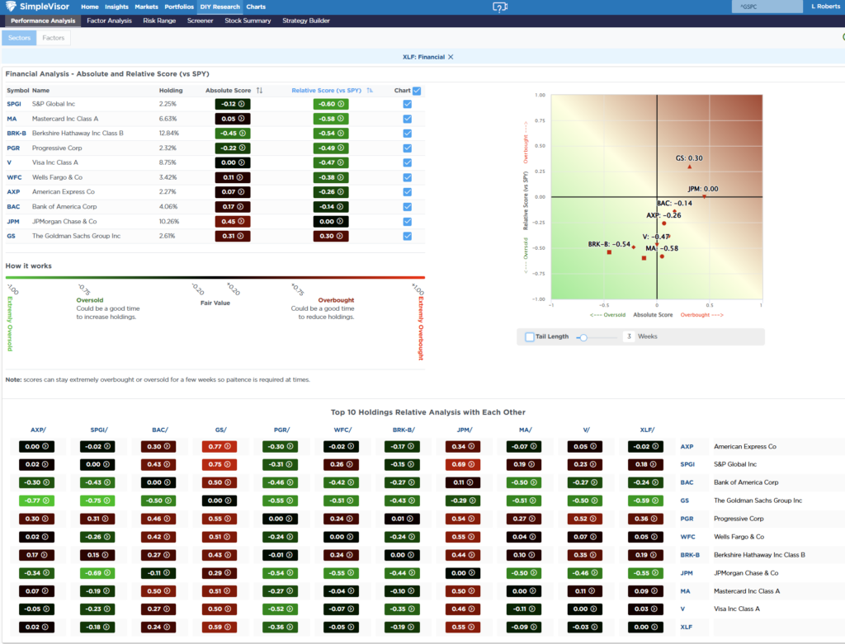Viewport: 845px width, 644px height.
Task: Open the Strategy Builder
Action: pos(304,21)
